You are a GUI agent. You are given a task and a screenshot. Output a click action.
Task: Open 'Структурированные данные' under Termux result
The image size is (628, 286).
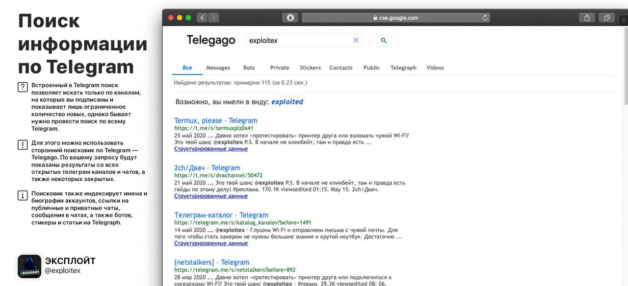click(x=211, y=149)
